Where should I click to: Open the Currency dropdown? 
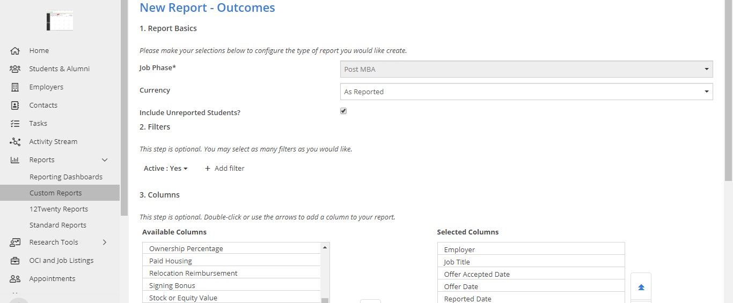coord(526,92)
